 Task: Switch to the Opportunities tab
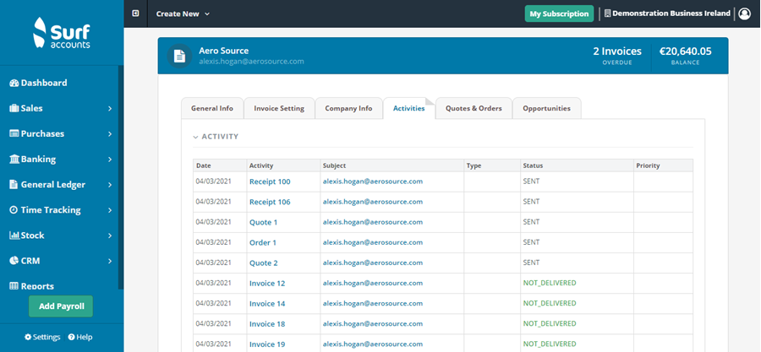click(x=546, y=108)
